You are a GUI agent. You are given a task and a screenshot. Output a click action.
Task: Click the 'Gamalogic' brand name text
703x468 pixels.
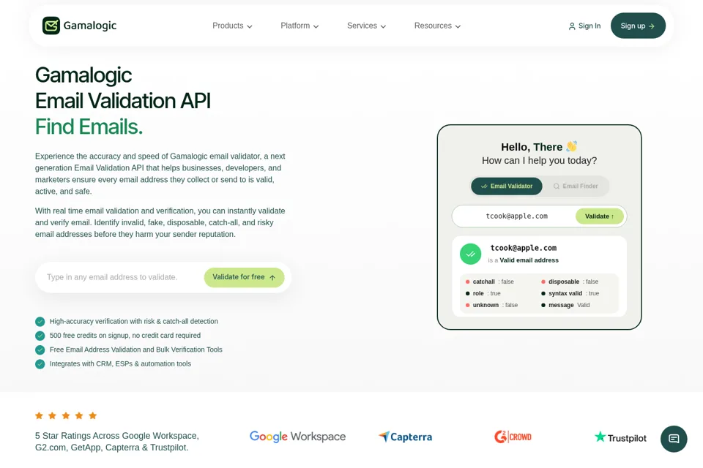tap(90, 26)
